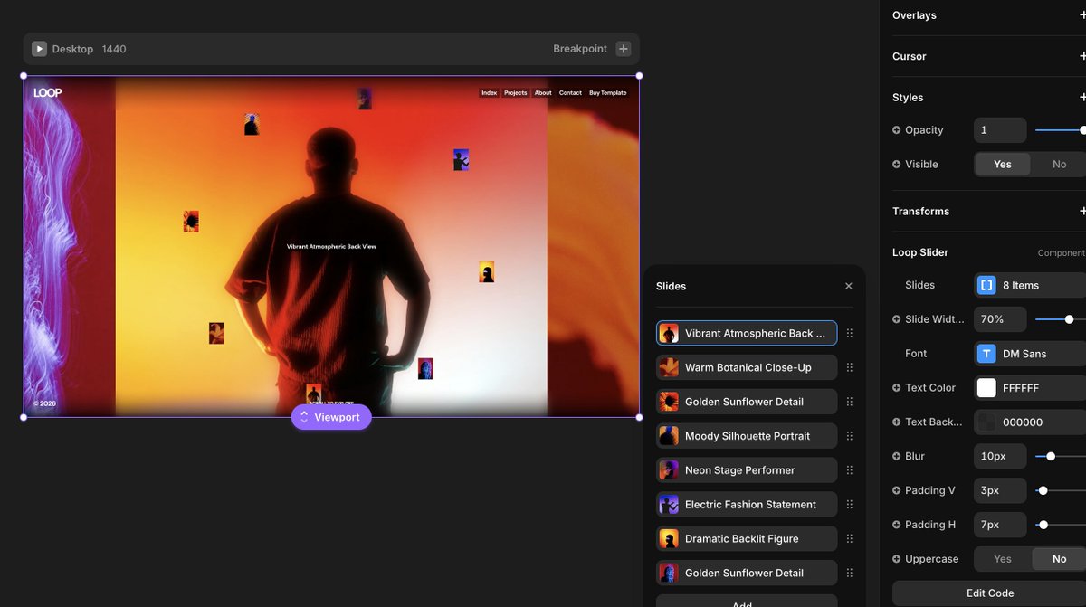The width and height of the screenshot is (1086, 607).
Task: Set Uppercase to Yes
Action: [x=1003, y=559]
